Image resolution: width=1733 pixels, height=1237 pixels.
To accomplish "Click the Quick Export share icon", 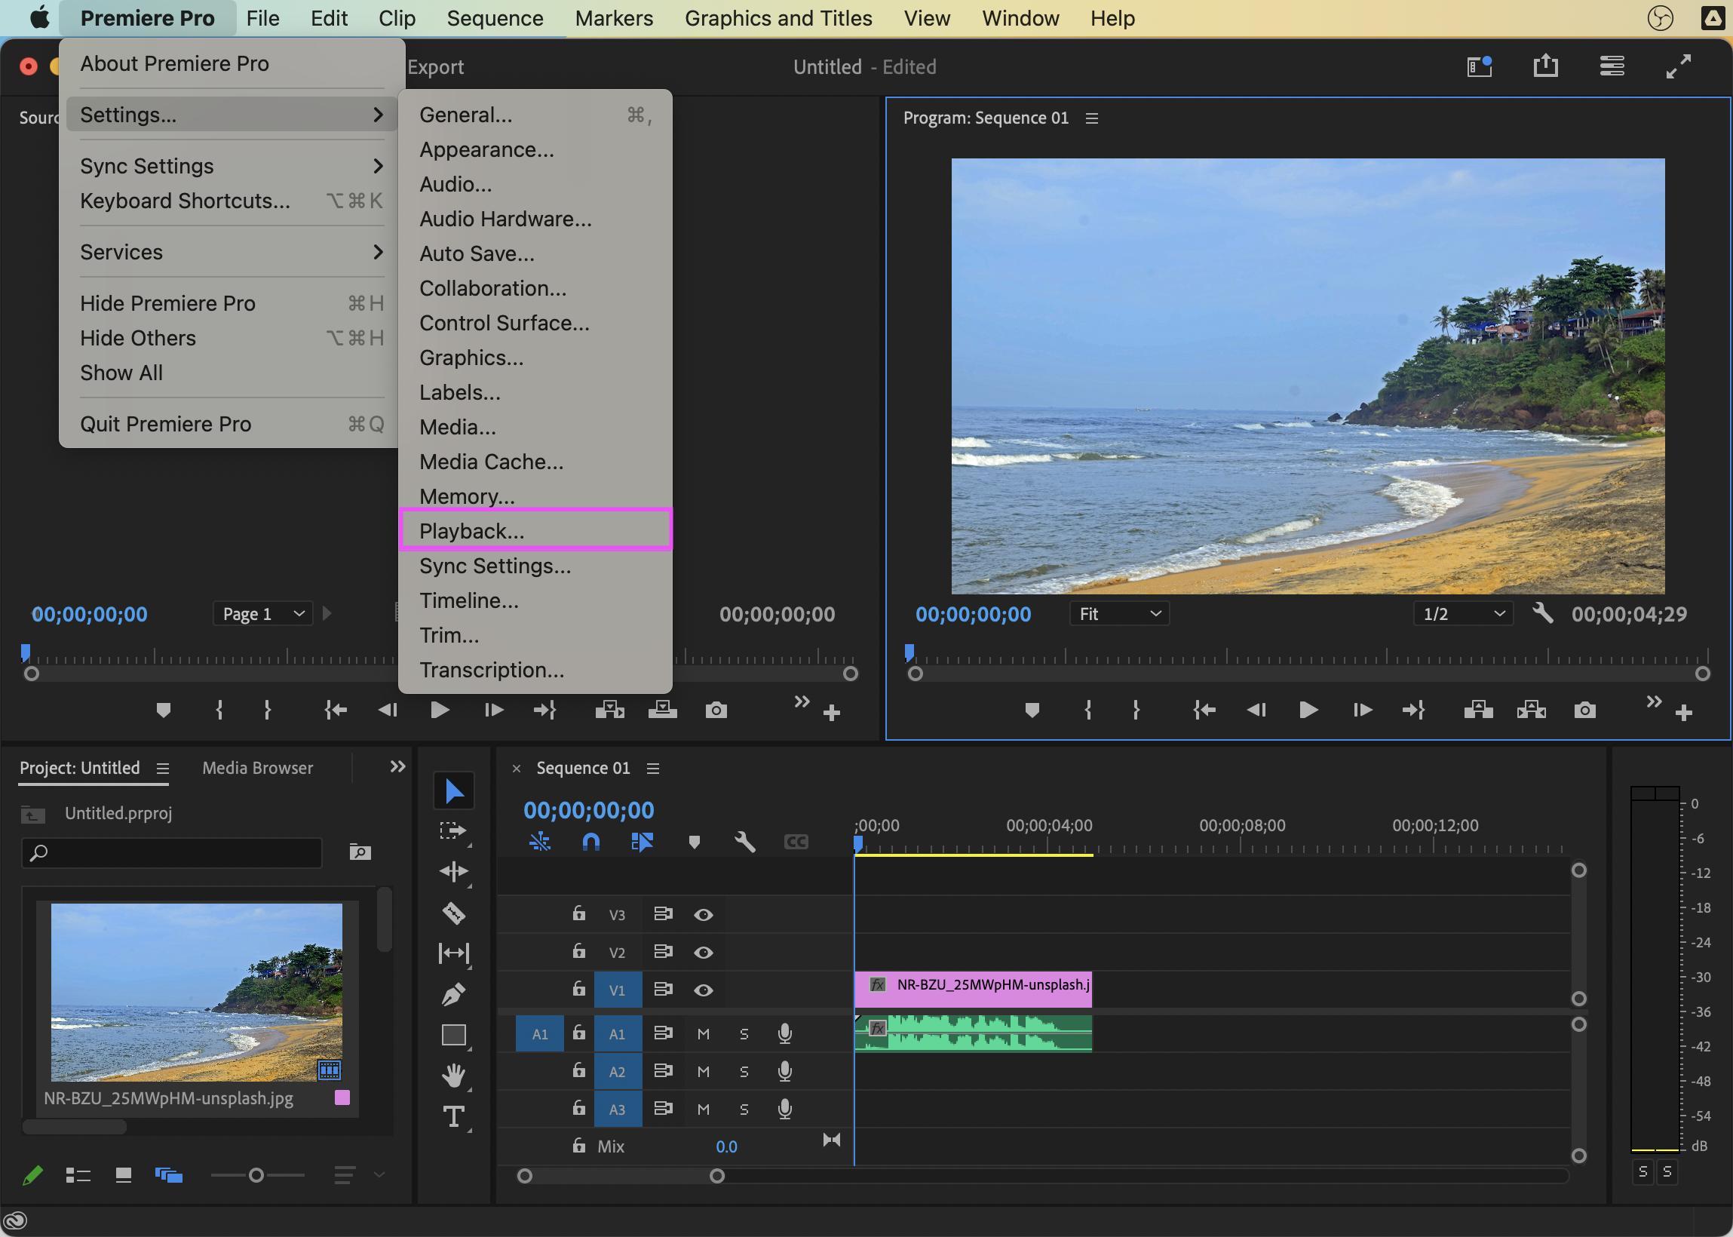I will (x=1545, y=66).
